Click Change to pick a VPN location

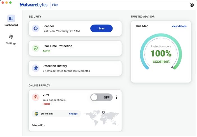click(x=73, y=114)
